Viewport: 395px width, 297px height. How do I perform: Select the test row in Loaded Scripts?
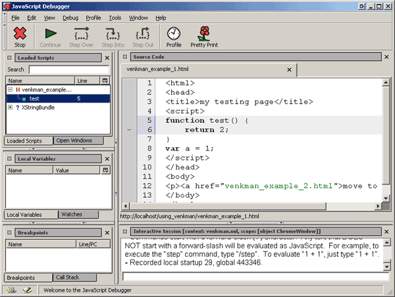point(58,99)
